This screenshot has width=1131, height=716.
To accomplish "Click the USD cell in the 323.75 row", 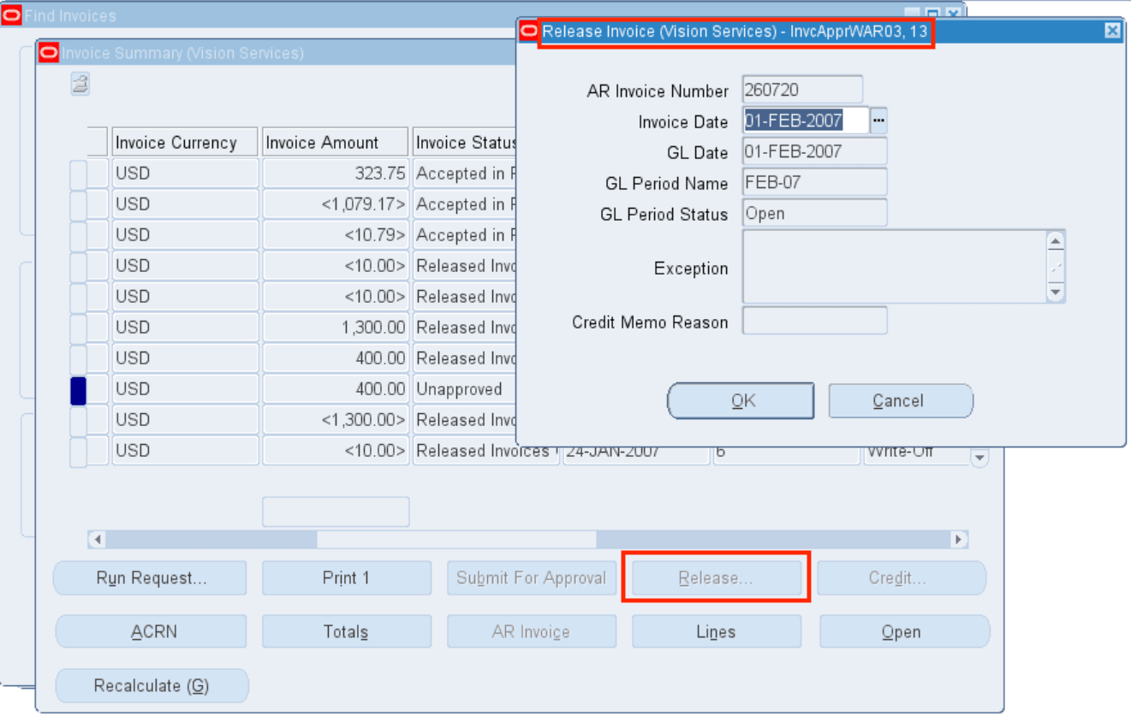I will click(x=185, y=174).
